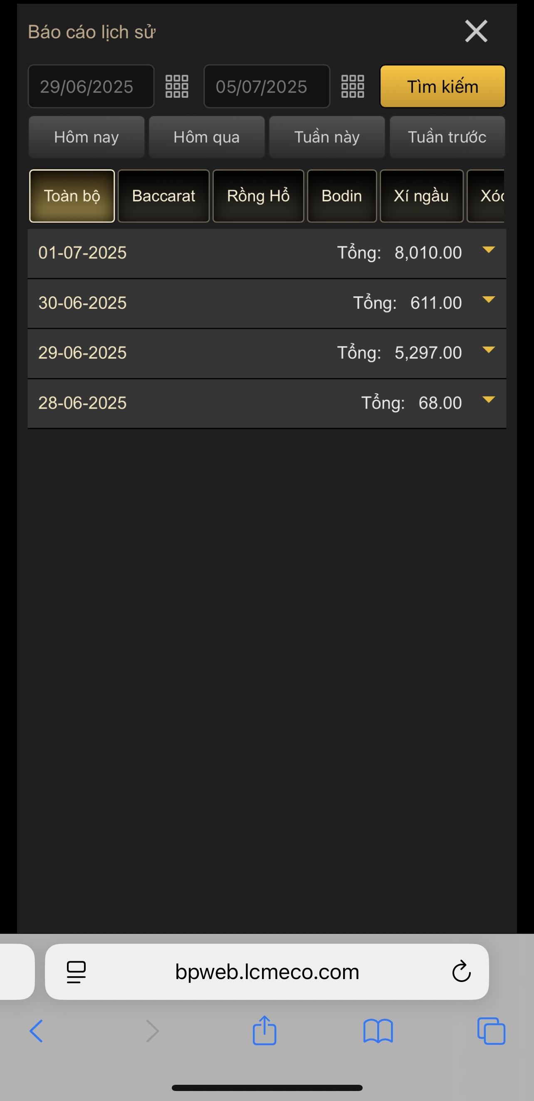This screenshot has height=1101, width=534.
Task: Open the start date calendar picker icon
Action: pyautogui.click(x=176, y=87)
